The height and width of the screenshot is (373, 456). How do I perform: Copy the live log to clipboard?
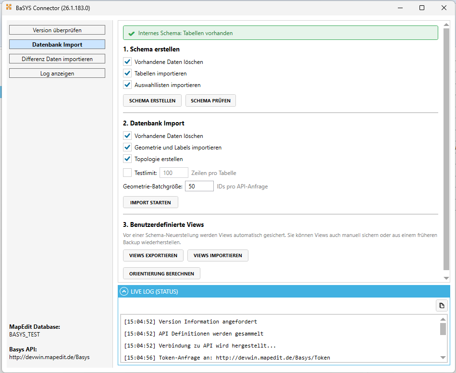click(442, 306)
